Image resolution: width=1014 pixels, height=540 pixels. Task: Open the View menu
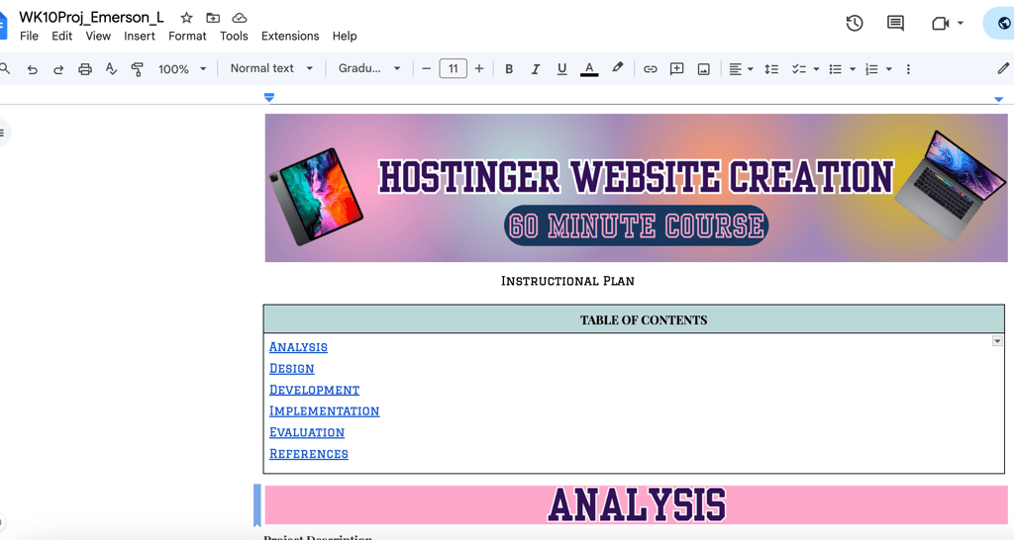(98, 37)
